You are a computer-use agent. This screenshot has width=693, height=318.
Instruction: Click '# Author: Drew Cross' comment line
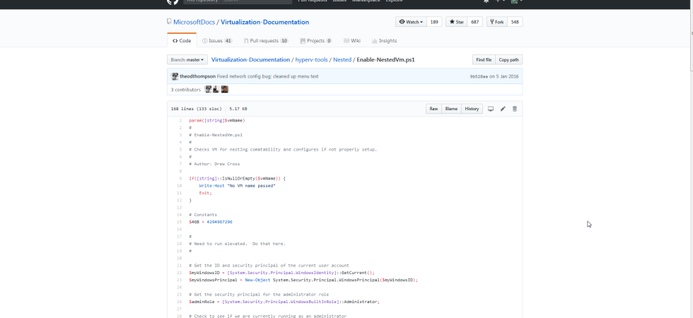(x=214, y=164)
